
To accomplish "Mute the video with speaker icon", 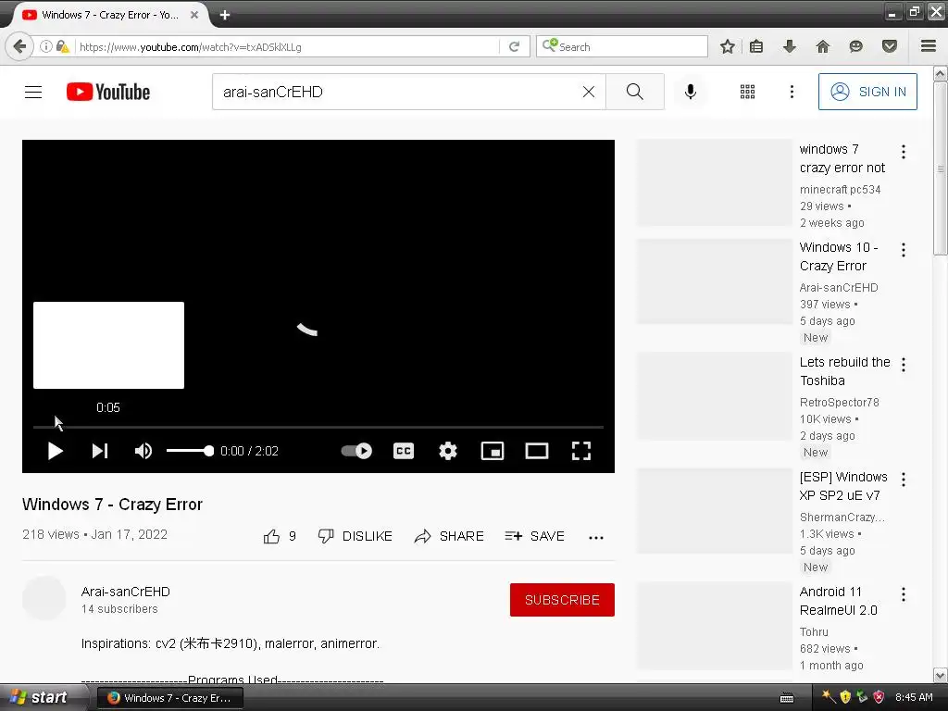I will (143, 451).
